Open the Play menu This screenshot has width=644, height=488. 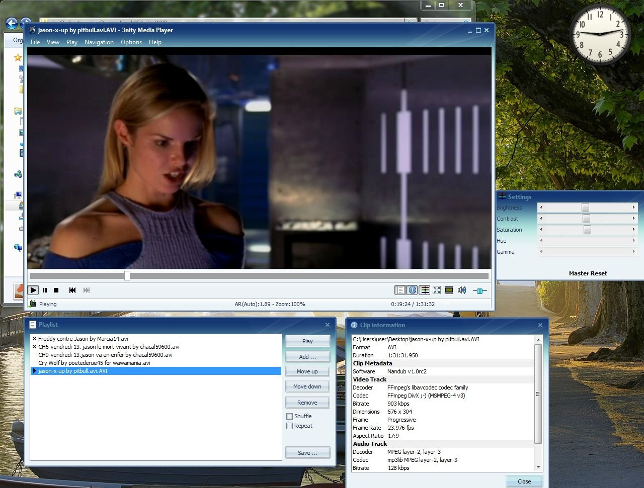(72, 42)
